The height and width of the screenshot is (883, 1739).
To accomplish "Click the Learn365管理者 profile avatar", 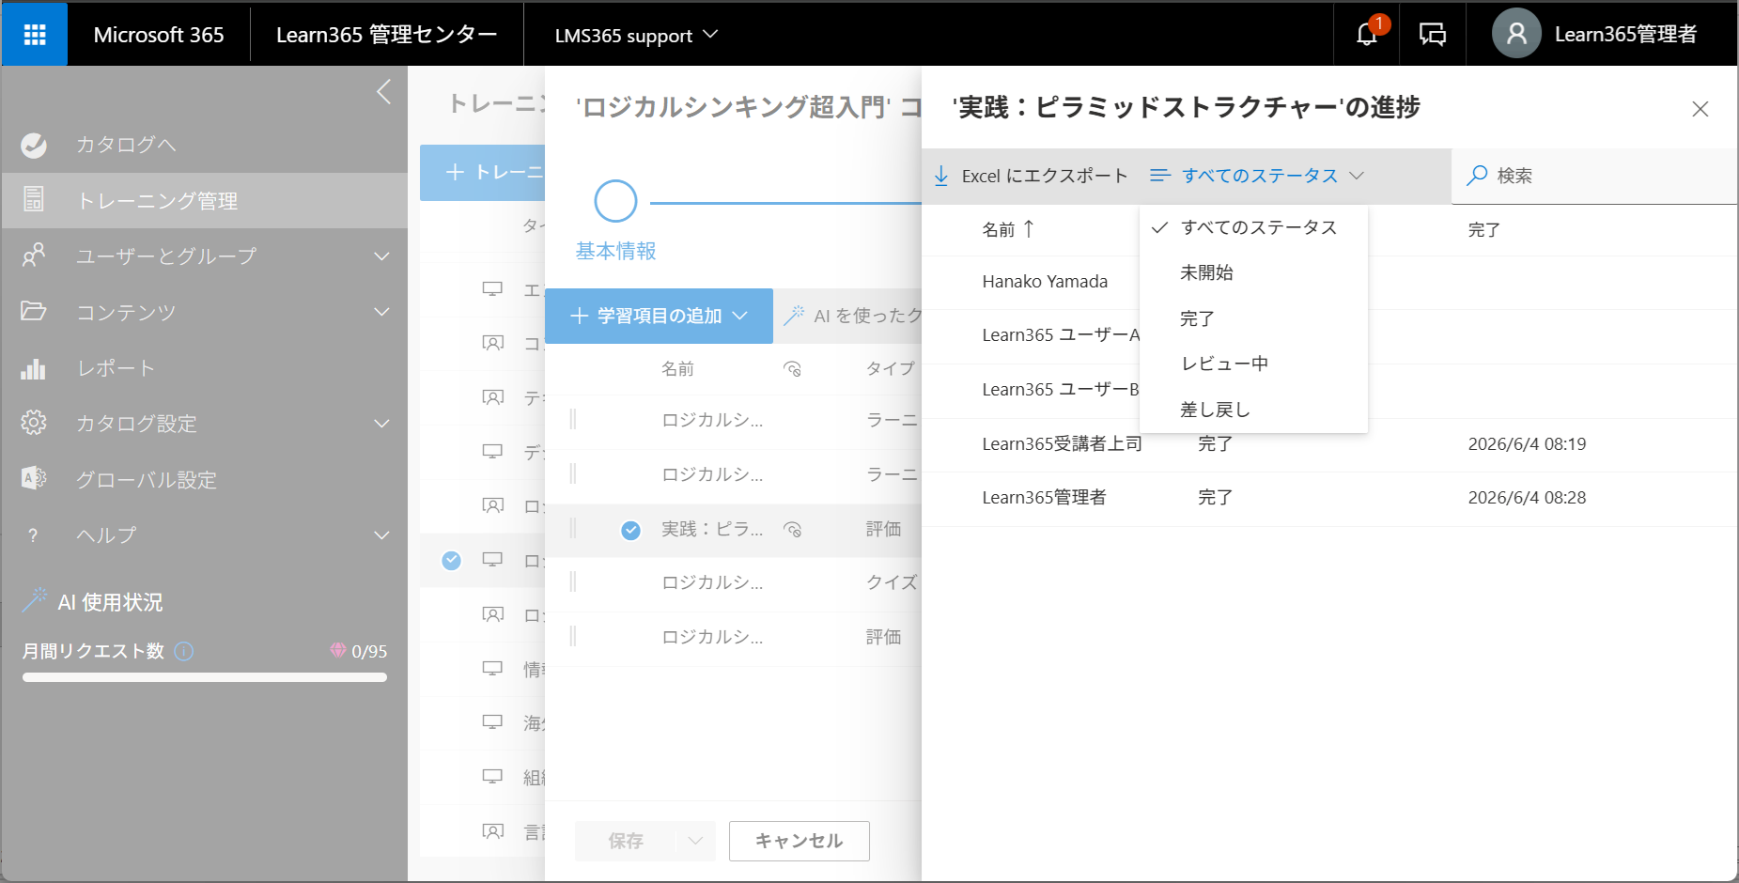I will click(1516, 34).
